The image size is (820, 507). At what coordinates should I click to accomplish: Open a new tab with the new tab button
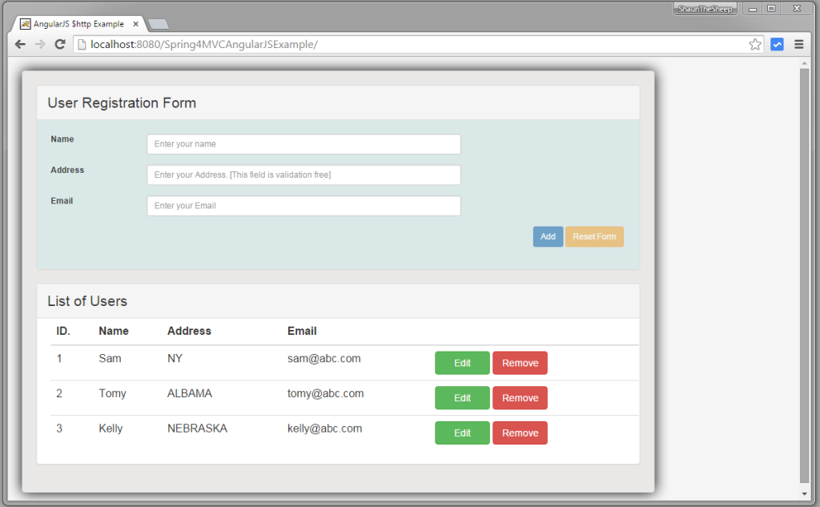tap(157, 23)
